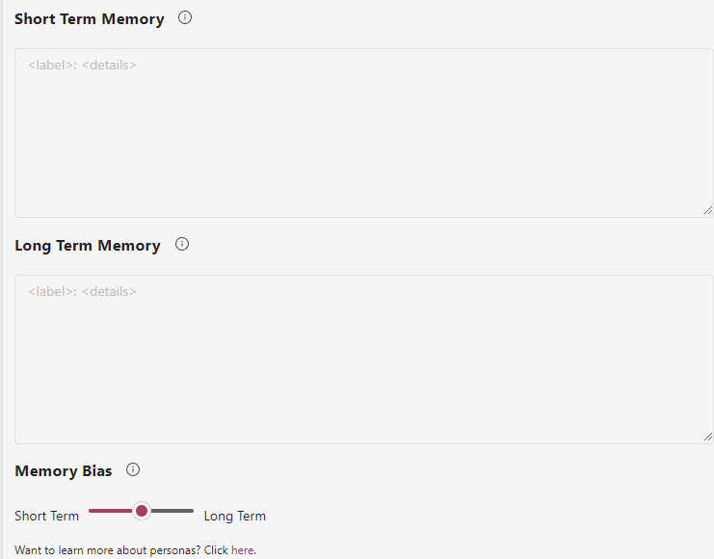The image size is (714, 559).
Task: Select the Memory Bias heading
Action: 64,471
